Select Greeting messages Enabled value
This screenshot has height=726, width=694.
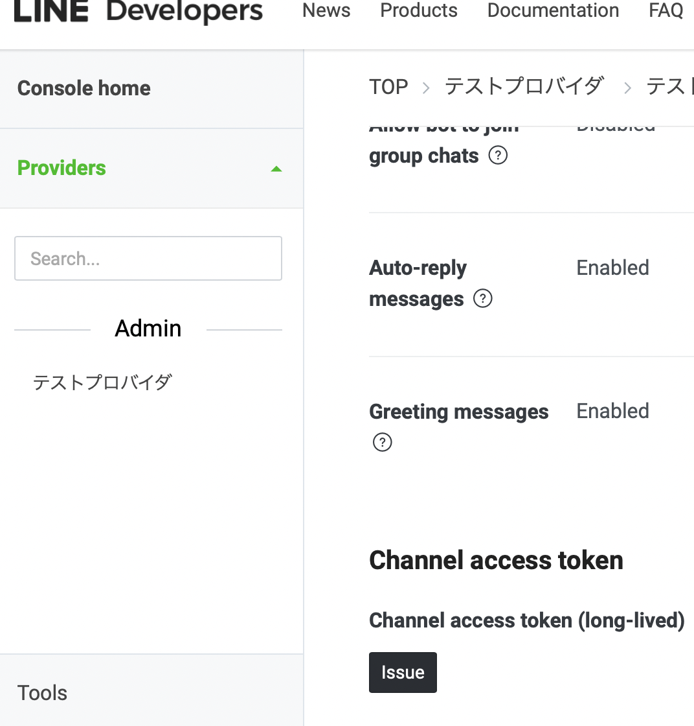pyautogui.click(x=612, y=411)
